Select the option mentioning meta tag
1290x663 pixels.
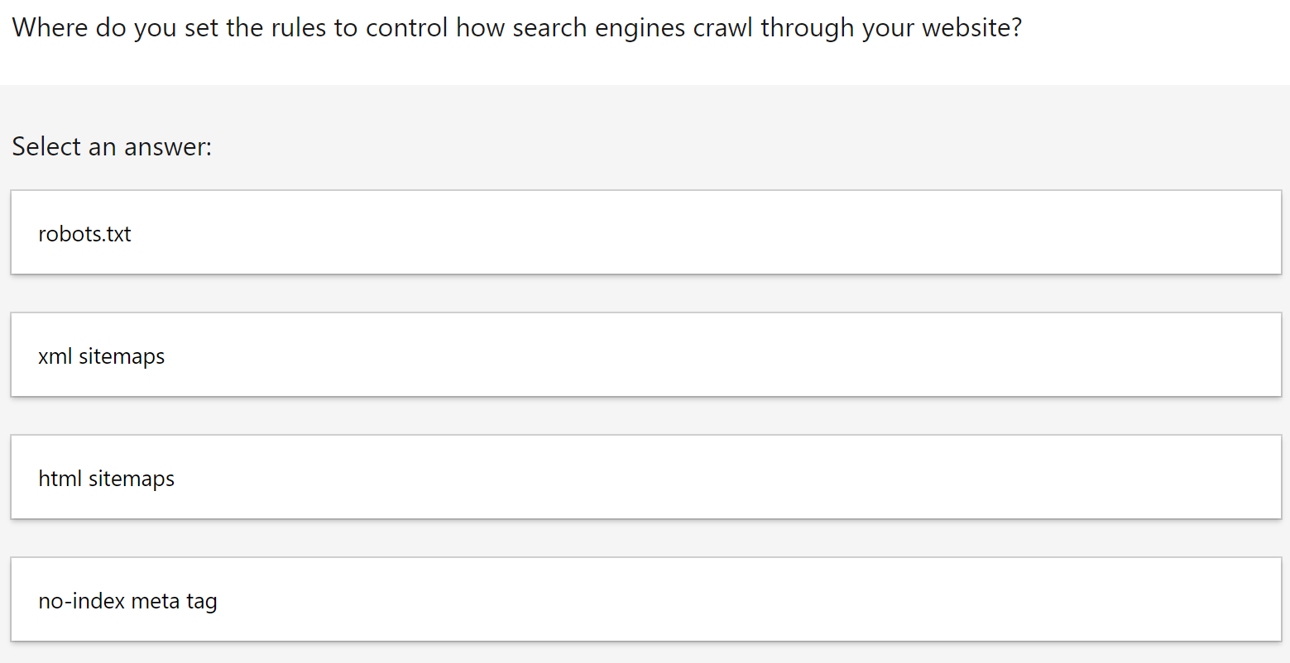pyautogui.click(x=645, y=599)
